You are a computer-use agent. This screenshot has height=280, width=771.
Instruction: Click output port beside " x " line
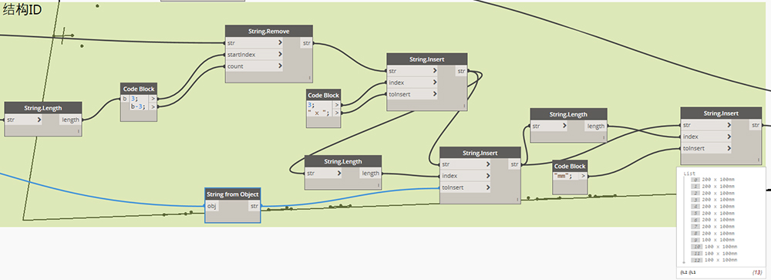click(336, 113)
